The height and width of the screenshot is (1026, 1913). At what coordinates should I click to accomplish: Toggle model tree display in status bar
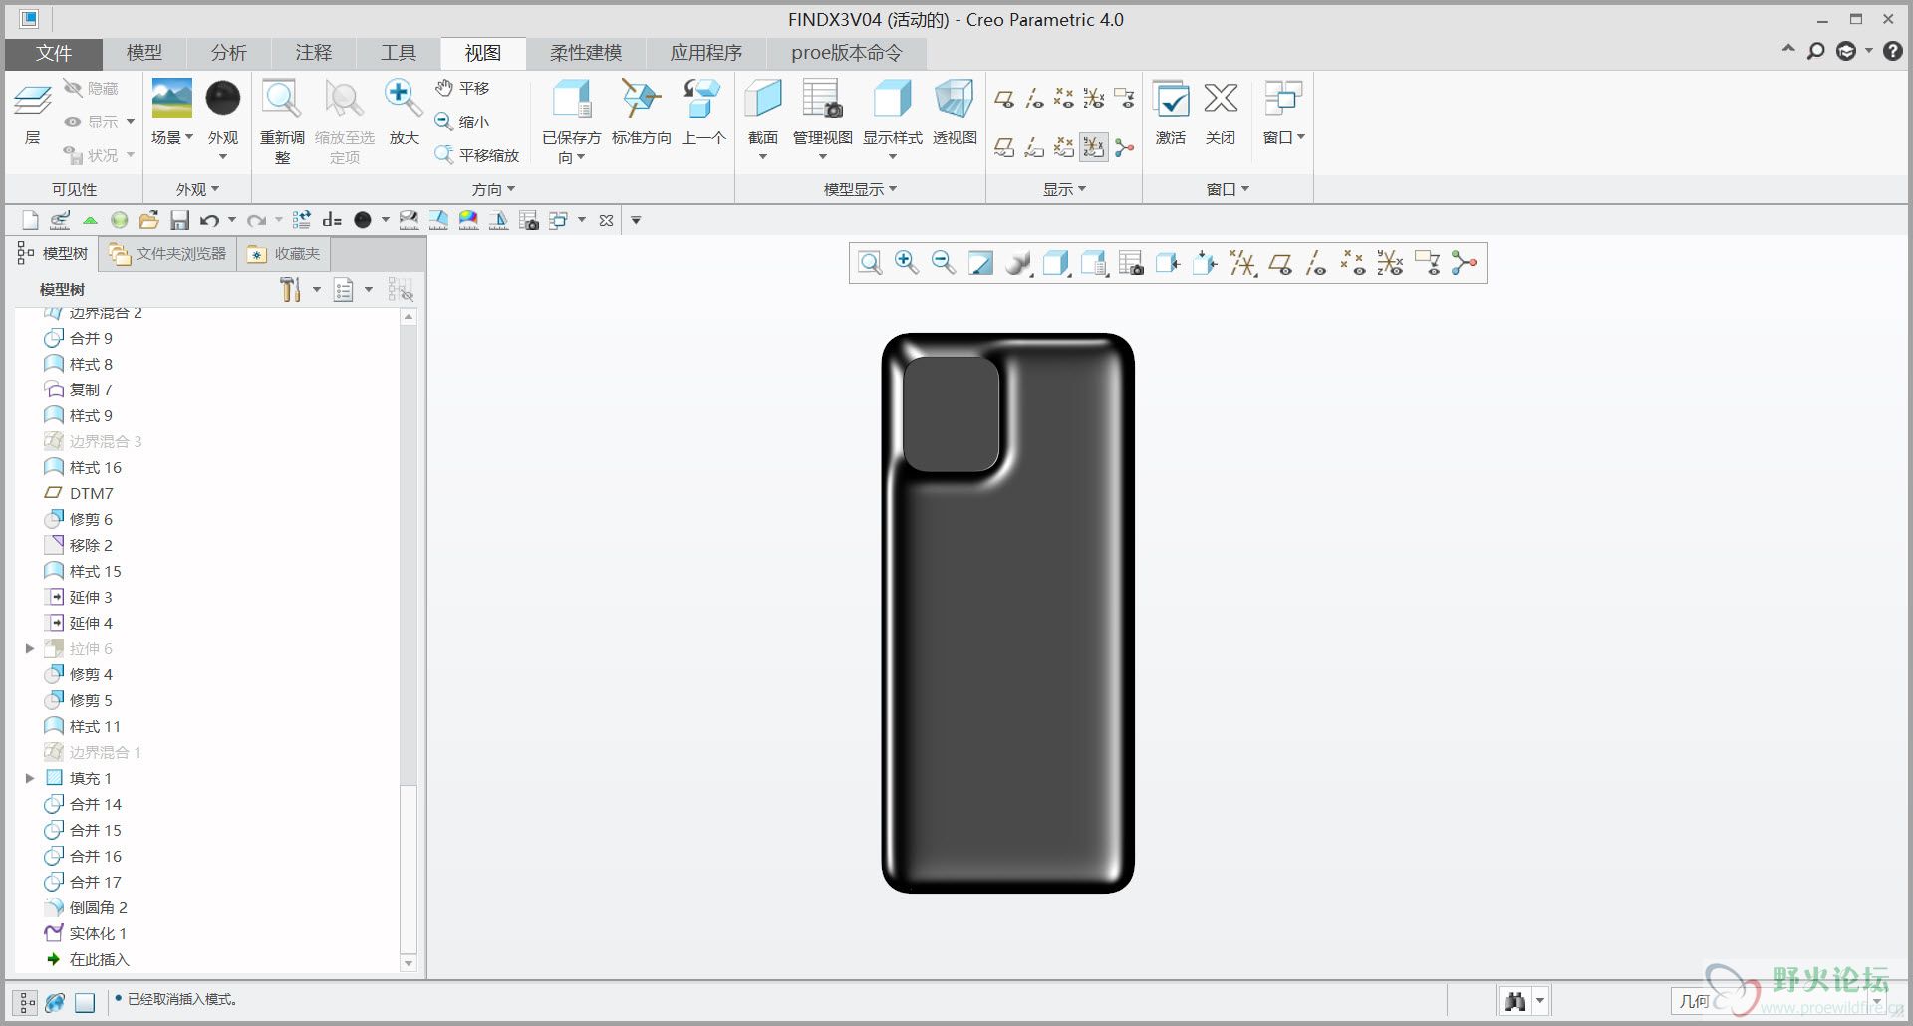pos(27,1002)
